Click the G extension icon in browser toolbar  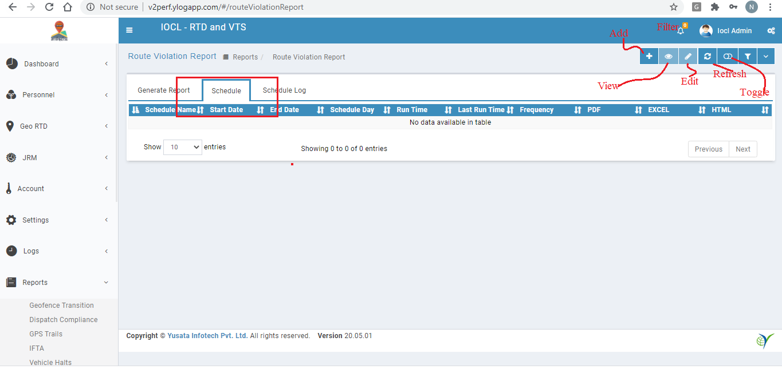click(x=697, y=7)
